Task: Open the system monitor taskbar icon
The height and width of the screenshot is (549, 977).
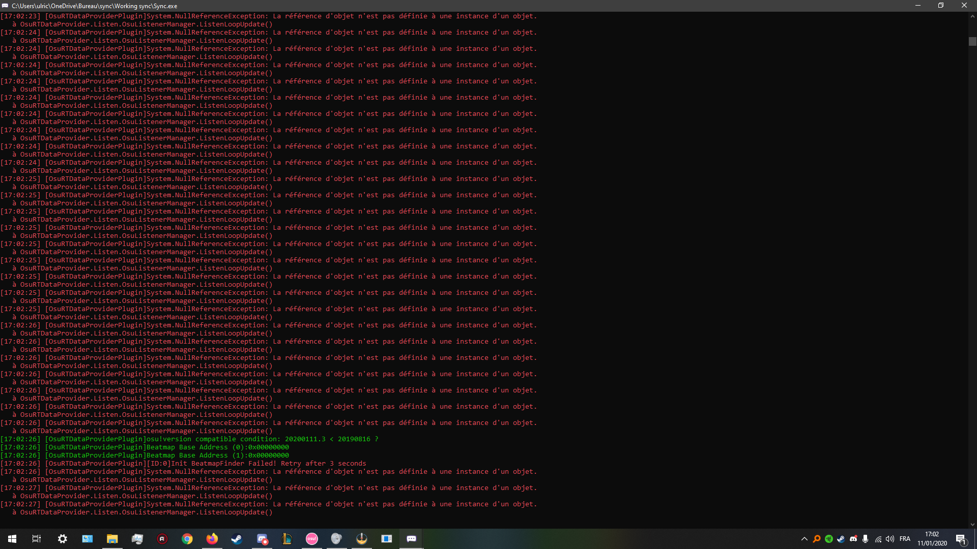Action: point(137,539)
